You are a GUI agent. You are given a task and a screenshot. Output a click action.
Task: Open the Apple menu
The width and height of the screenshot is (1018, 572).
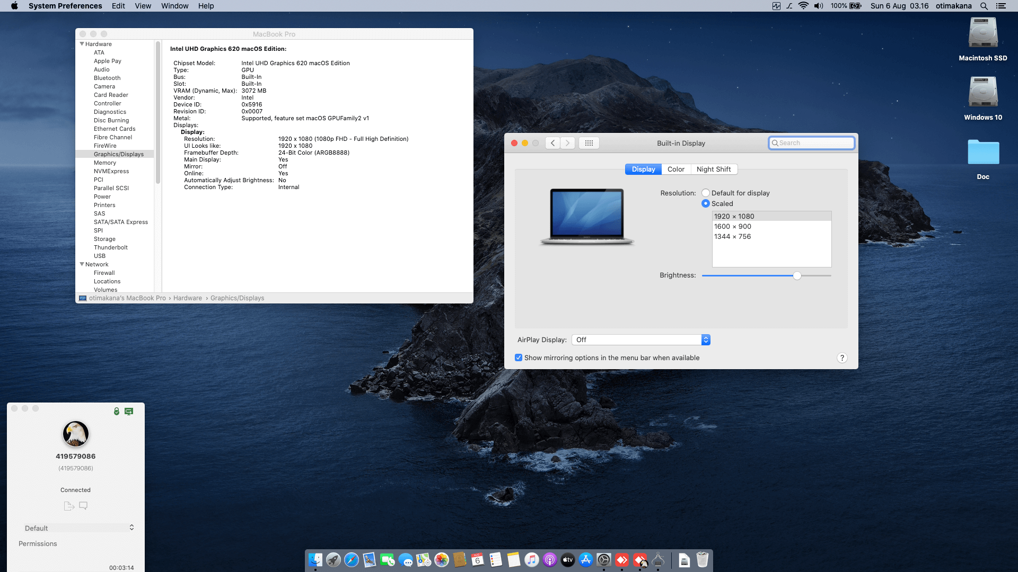click(14, 6)
